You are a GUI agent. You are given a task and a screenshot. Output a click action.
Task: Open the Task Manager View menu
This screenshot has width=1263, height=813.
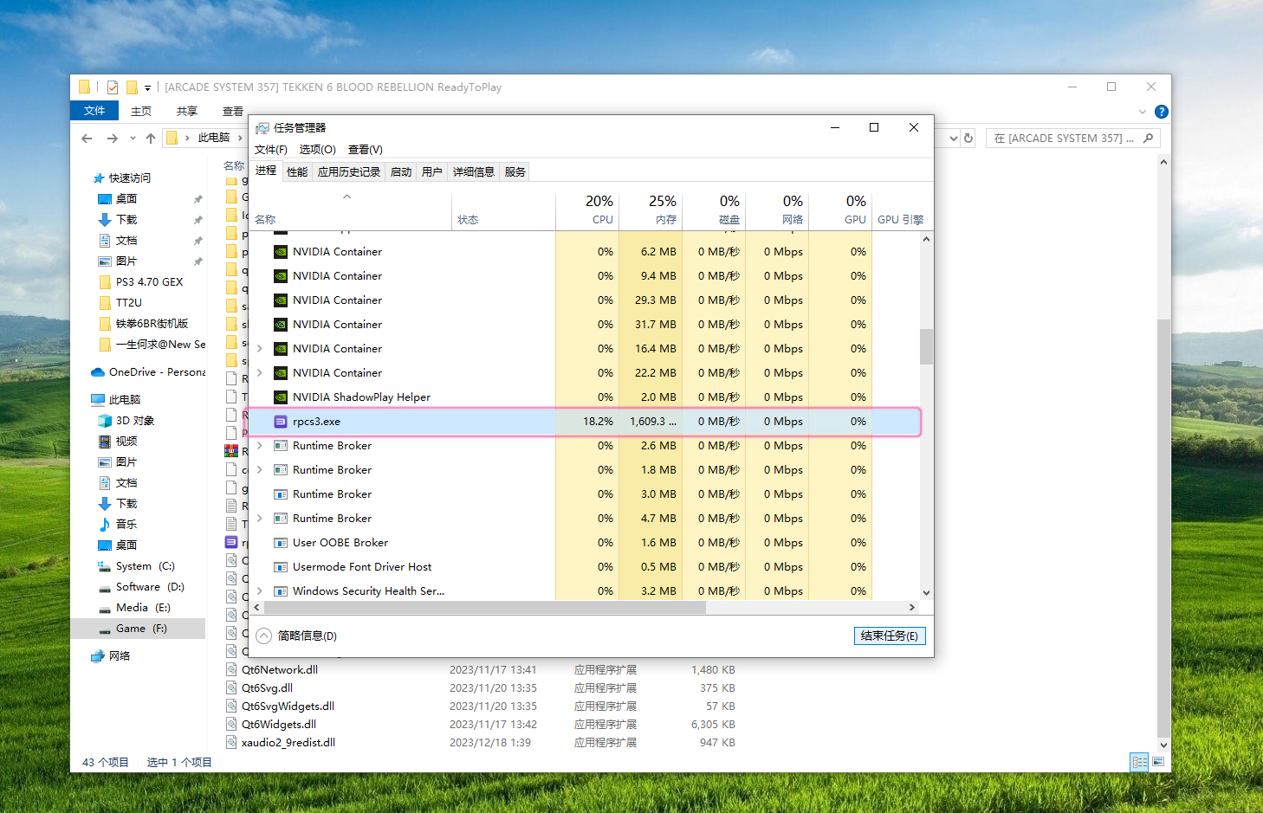pos(366,150)
